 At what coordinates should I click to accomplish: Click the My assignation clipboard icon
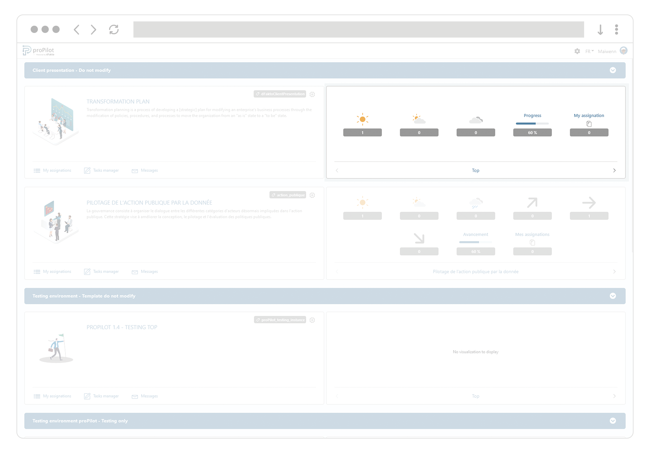click(x=589, y=124)
